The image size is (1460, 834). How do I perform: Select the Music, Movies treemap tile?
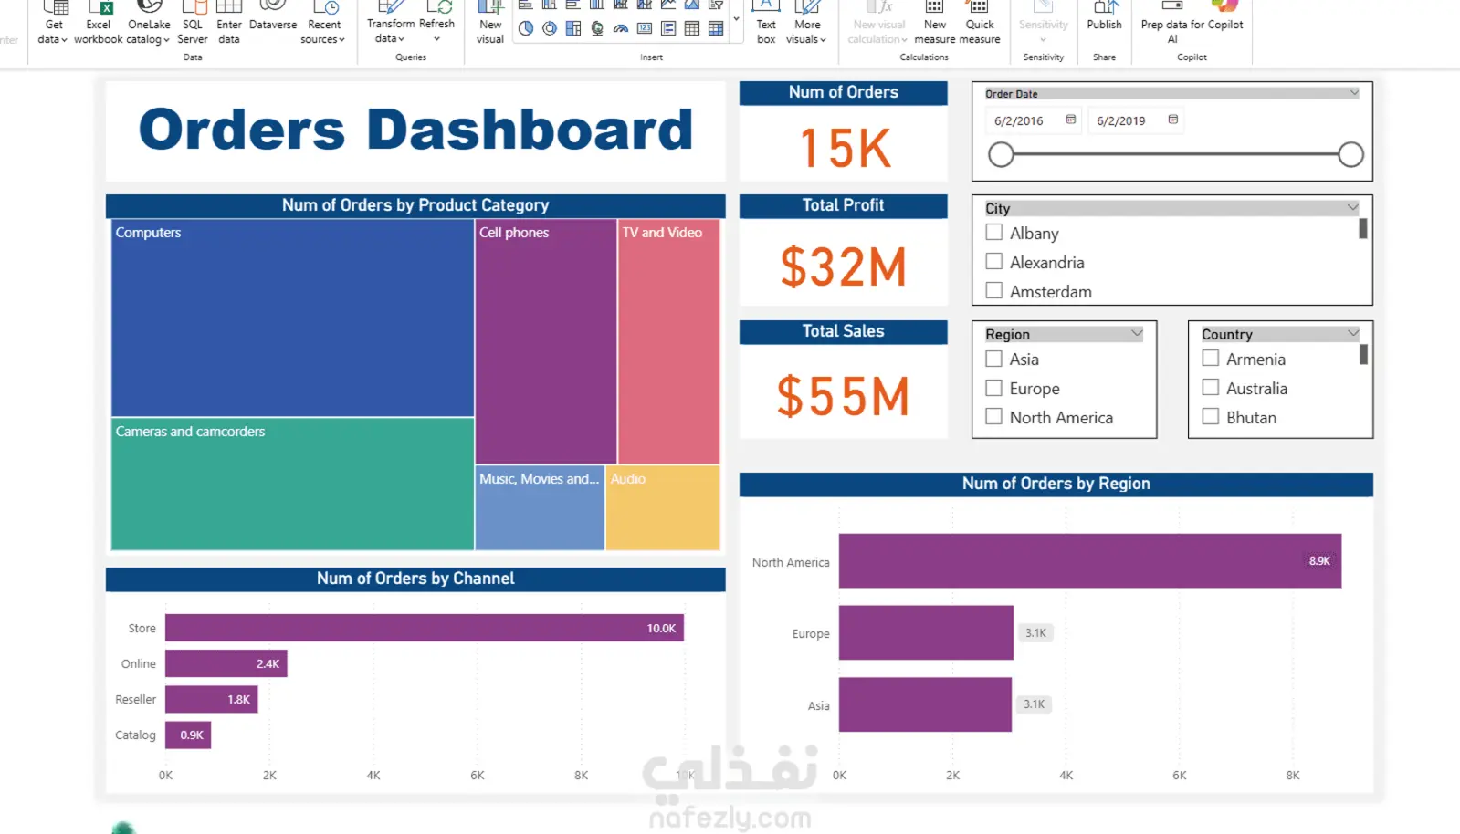(x=540, y=507)
